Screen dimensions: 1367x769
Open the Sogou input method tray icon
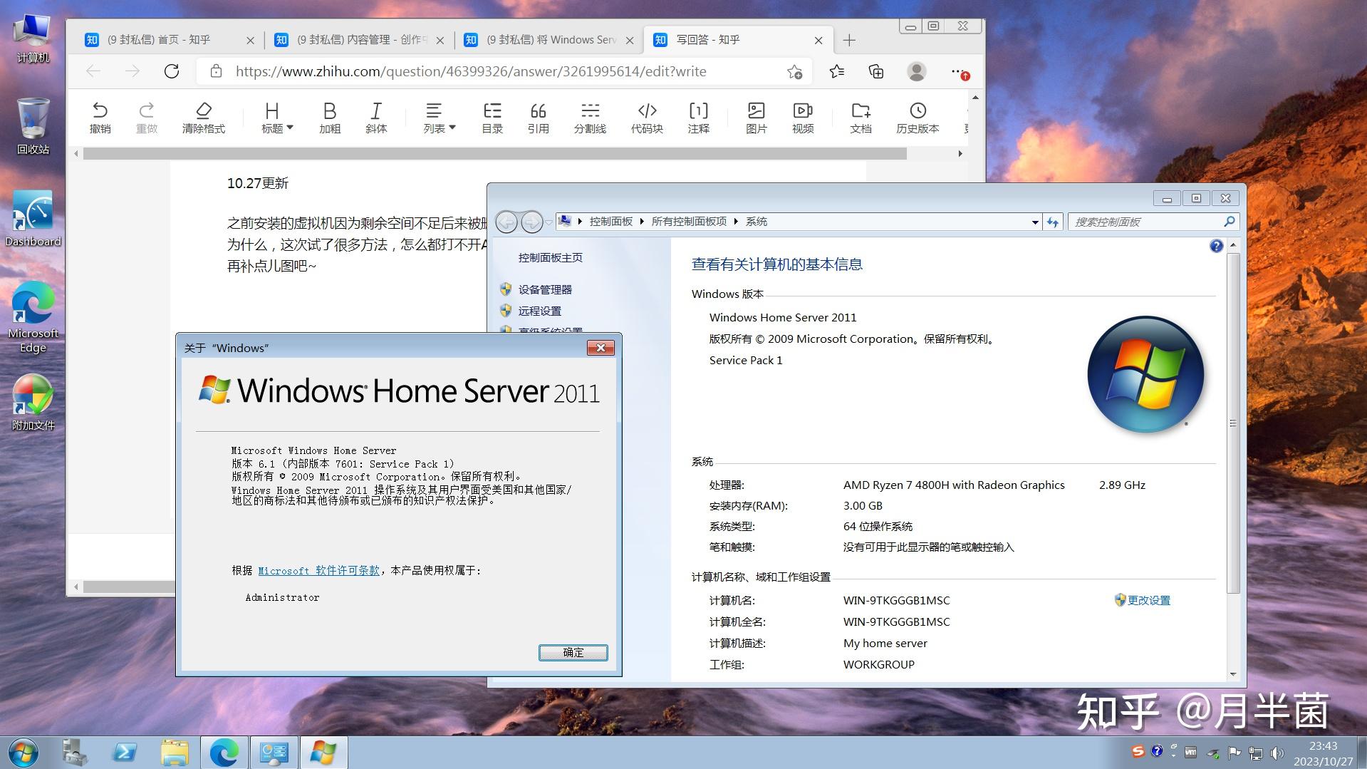1138,751
